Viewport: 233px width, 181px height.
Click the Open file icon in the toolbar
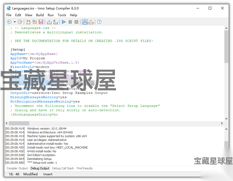point(35,22)
